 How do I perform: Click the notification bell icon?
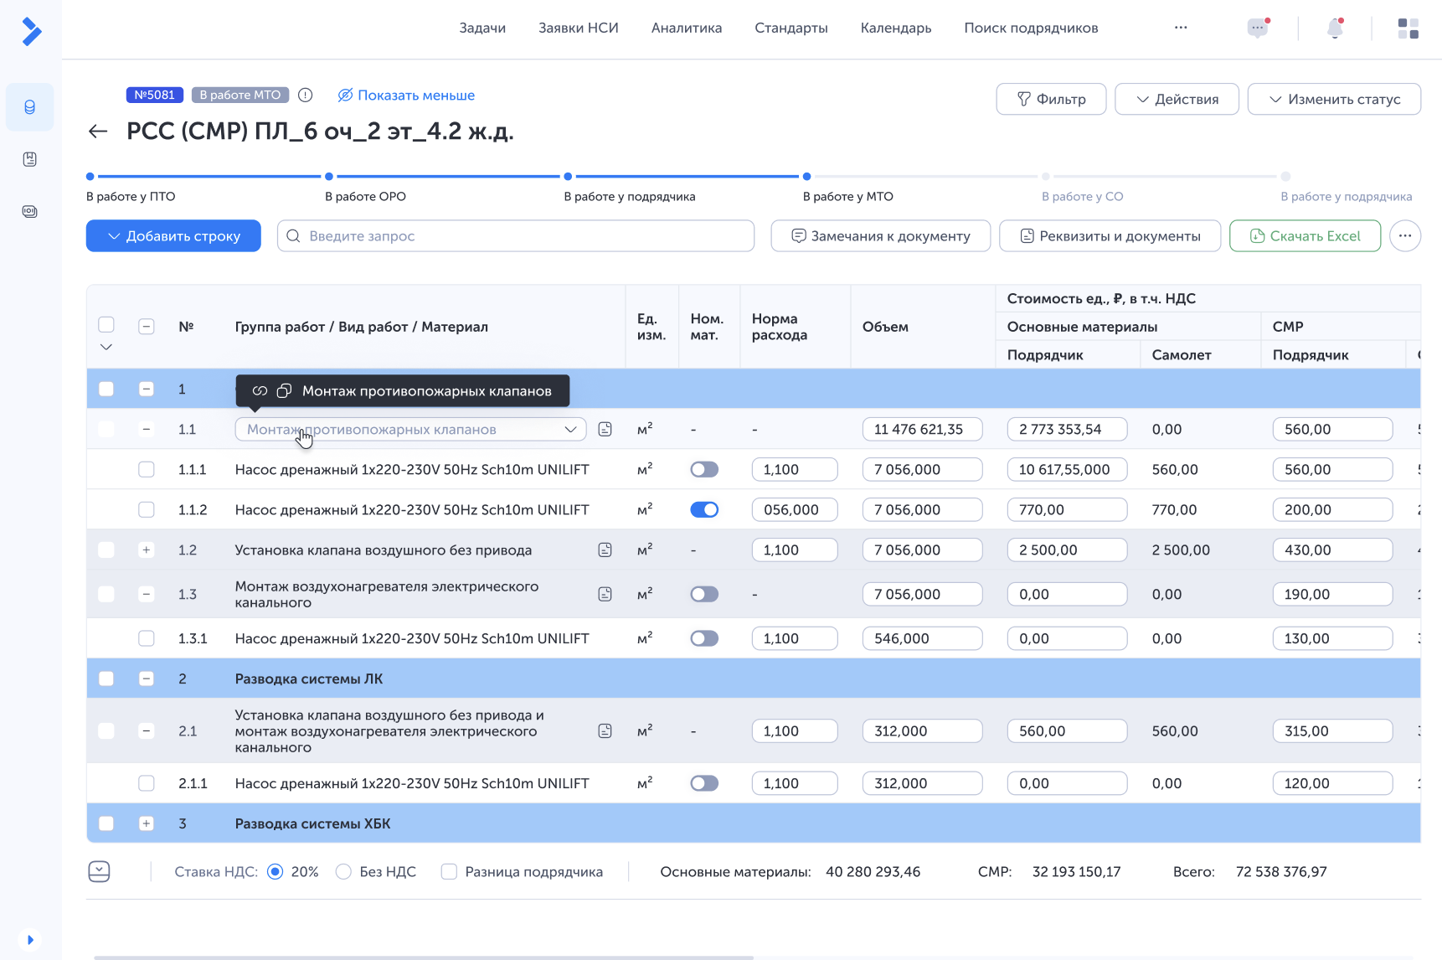pos(1335,28)
